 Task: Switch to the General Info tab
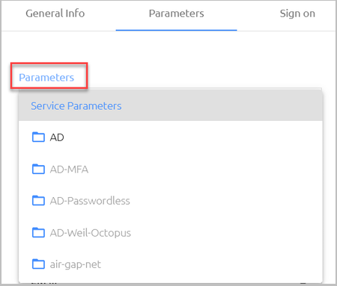point(55,13)
